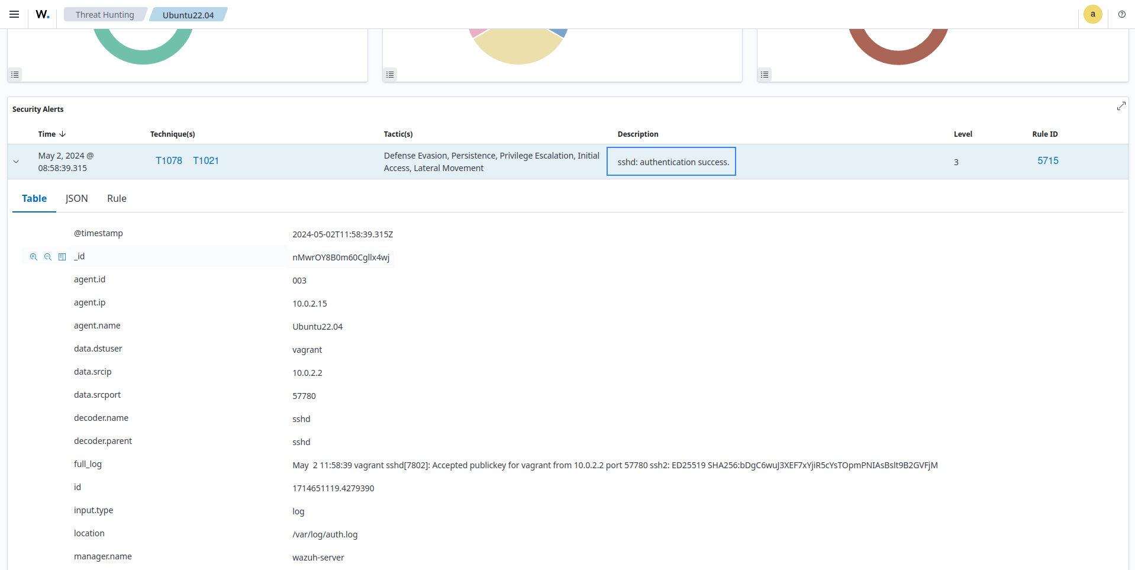The image size is (1135, 570).
Task: Go to Threat Hunting breadcrumb
Action: click(105, 15)
